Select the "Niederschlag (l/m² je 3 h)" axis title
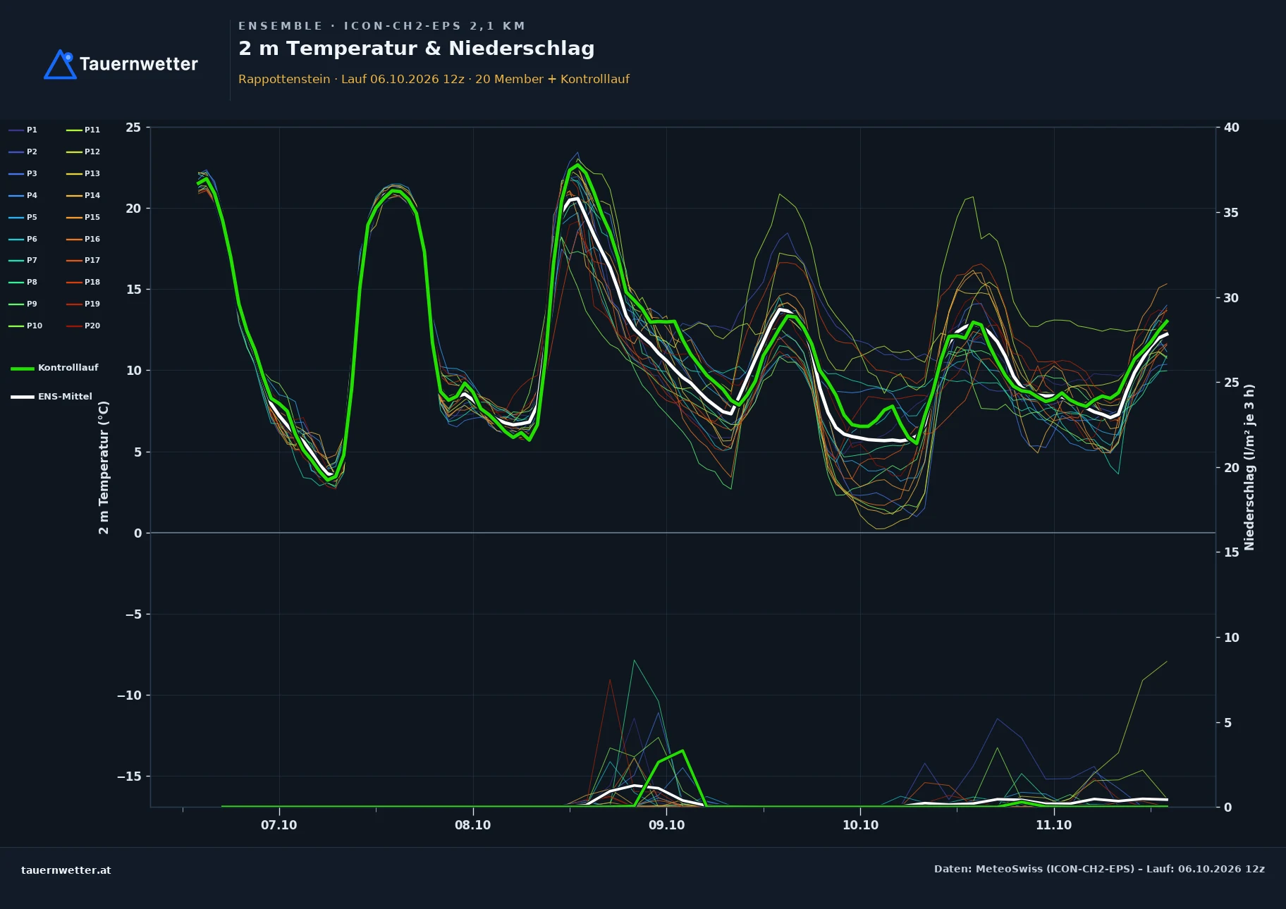 click(1249, 467)
